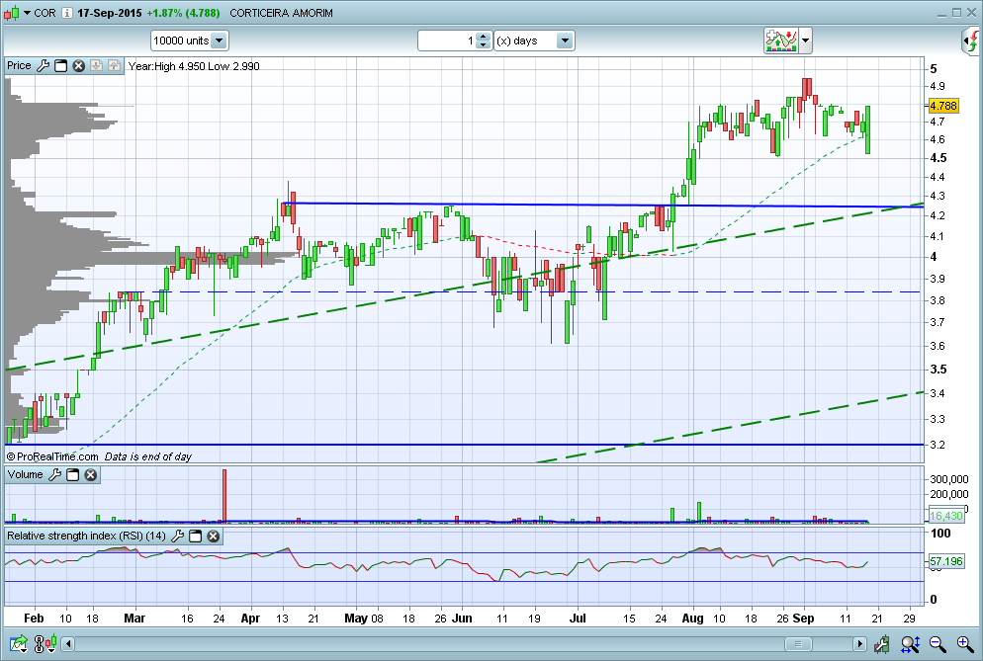Click the chart export/share icon at bottom-left
The image size is (983, 661).
[19, 644]
